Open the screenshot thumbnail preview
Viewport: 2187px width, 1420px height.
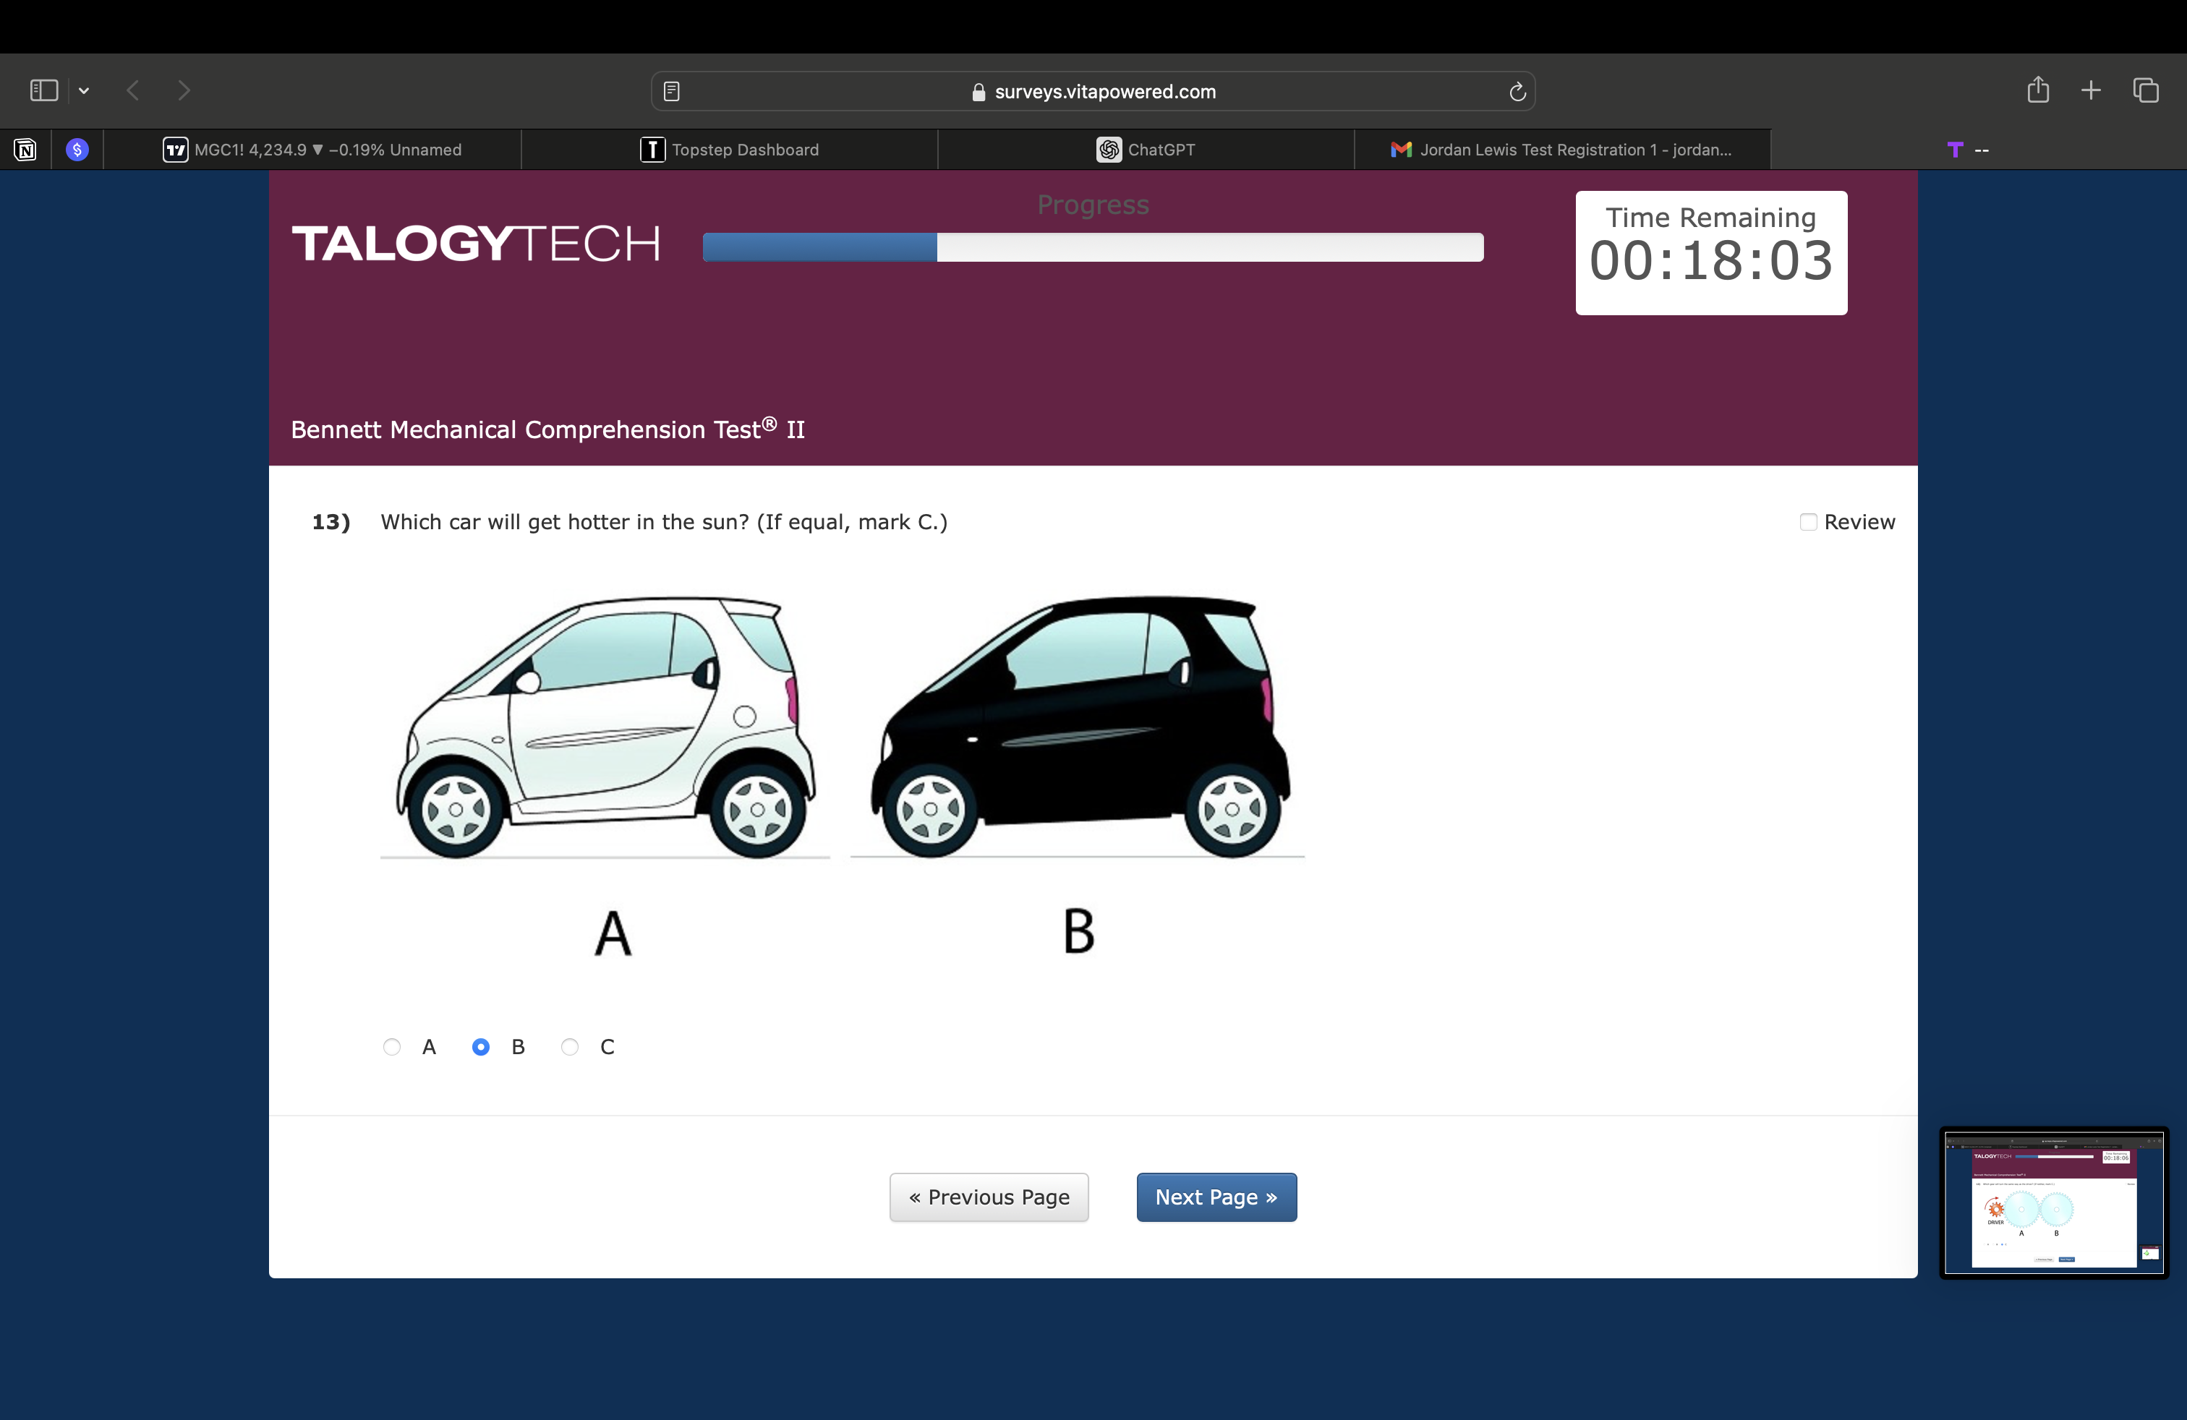2054,1202
